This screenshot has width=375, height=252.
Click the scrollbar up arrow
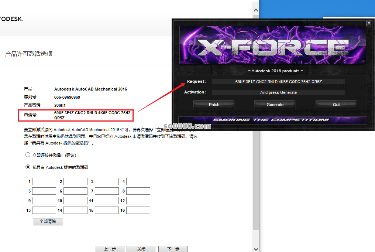(x=256, y=7)
